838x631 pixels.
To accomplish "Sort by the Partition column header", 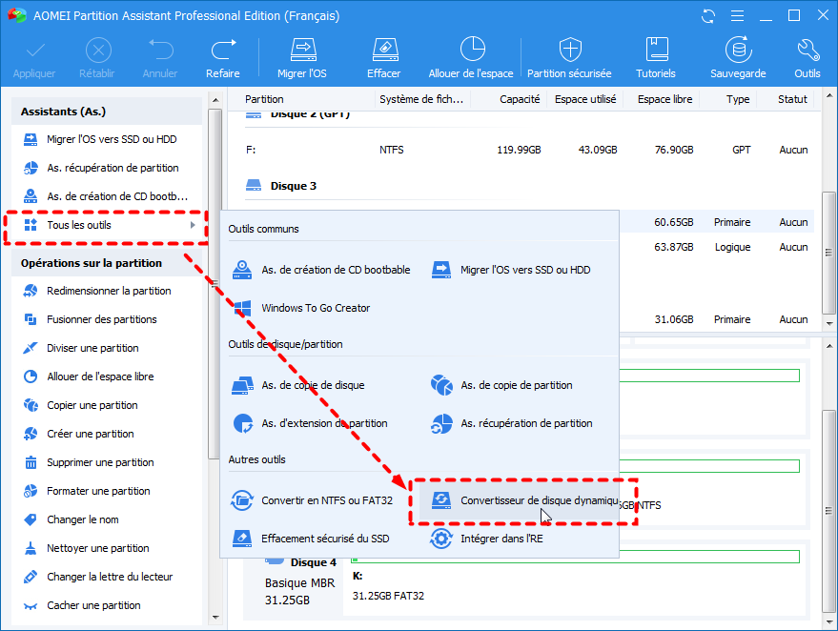I will click(264, 99).
